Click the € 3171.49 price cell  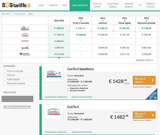[x=125, y=54]
